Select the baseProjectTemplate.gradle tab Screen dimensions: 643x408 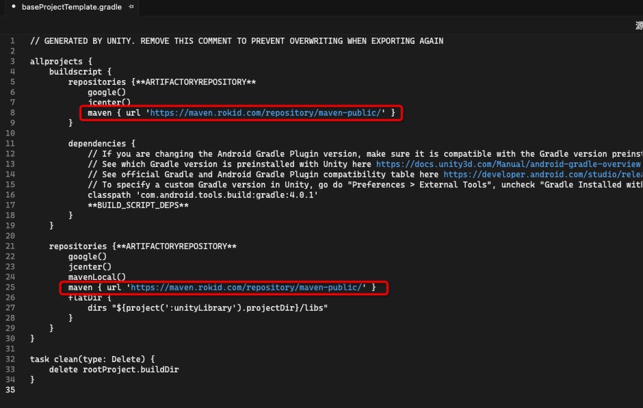tap(71, 7)
